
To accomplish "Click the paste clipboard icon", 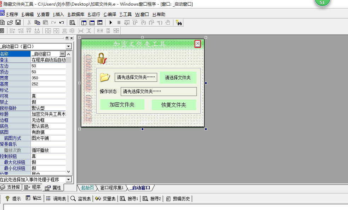I will tap(46, 22).
